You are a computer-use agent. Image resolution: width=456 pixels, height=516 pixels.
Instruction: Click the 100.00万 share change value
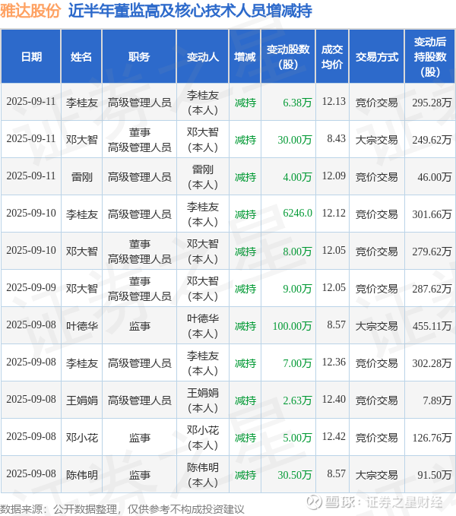click(x=292, y=325)
